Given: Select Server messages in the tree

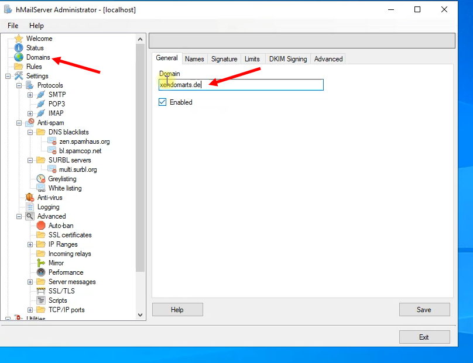Looking at the screenshot, I should [72, 282].
